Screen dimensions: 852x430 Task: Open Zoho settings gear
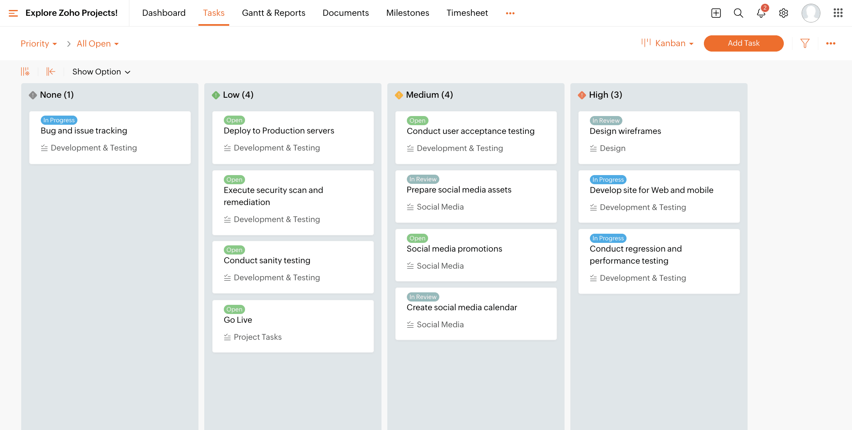[x=783, y=13]
